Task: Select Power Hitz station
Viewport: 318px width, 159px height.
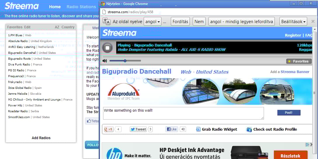Action: [x=15, y=106]
